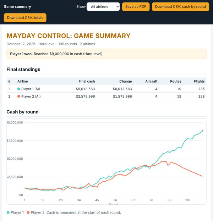
Task: Click the Aircraft column header
Action: coord(151,81)
